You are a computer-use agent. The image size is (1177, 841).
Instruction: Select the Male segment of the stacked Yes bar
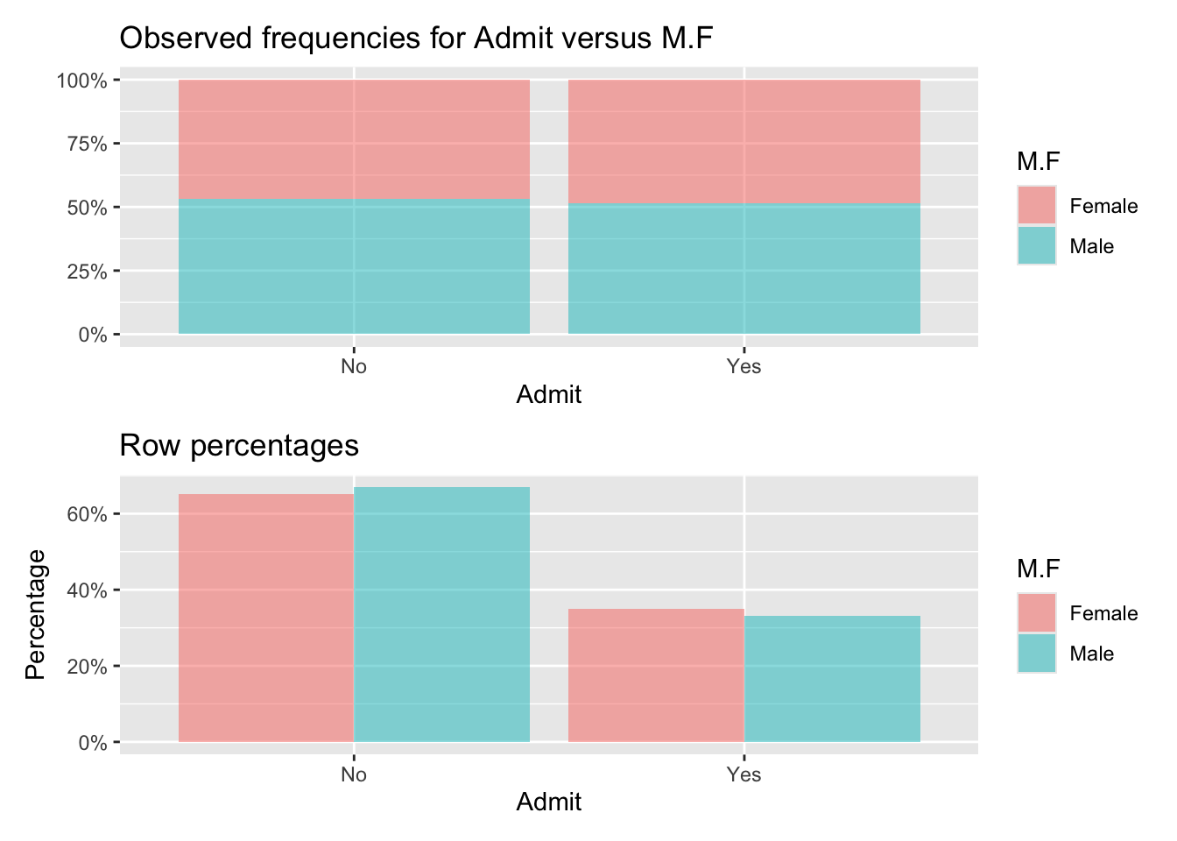click(744, 269)
